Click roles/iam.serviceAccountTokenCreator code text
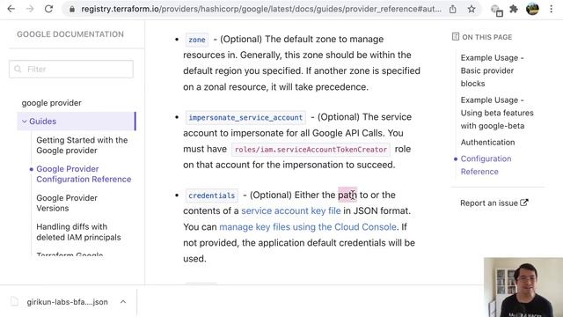563x317 pixels. pyautogui.click(x=311, y=150)
